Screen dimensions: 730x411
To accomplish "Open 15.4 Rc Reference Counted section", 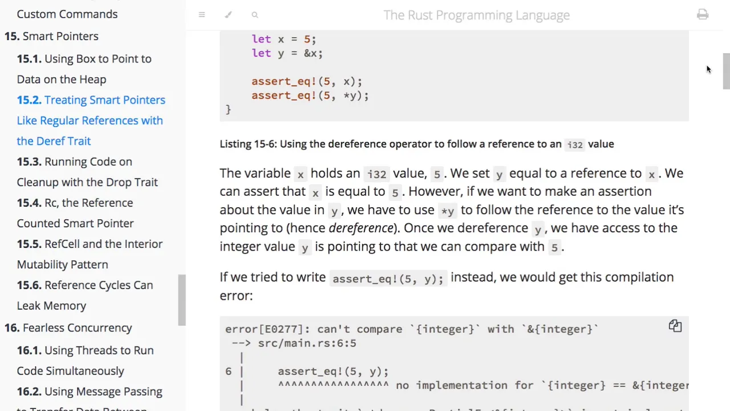I will click(x=75, y=213).
